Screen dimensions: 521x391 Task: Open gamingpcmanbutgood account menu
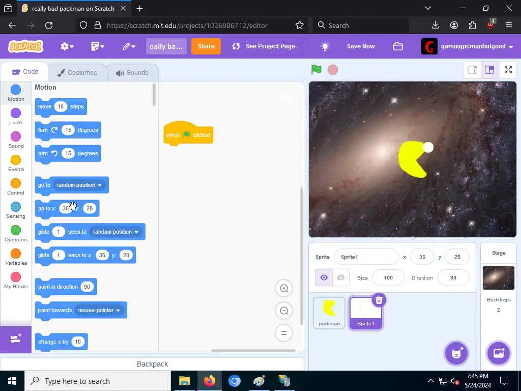[467, 46]
